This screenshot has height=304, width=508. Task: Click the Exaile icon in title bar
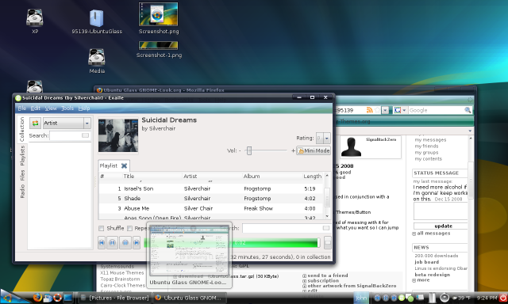[x=18, y=98]
